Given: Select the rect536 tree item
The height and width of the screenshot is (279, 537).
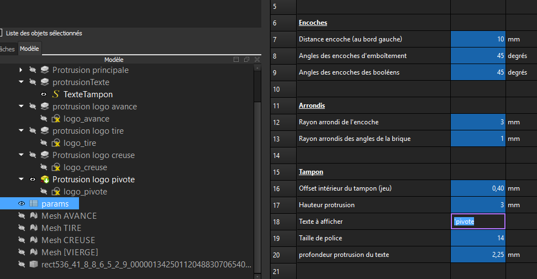Looking at the screenshot, I should click(x=146, y=264).
